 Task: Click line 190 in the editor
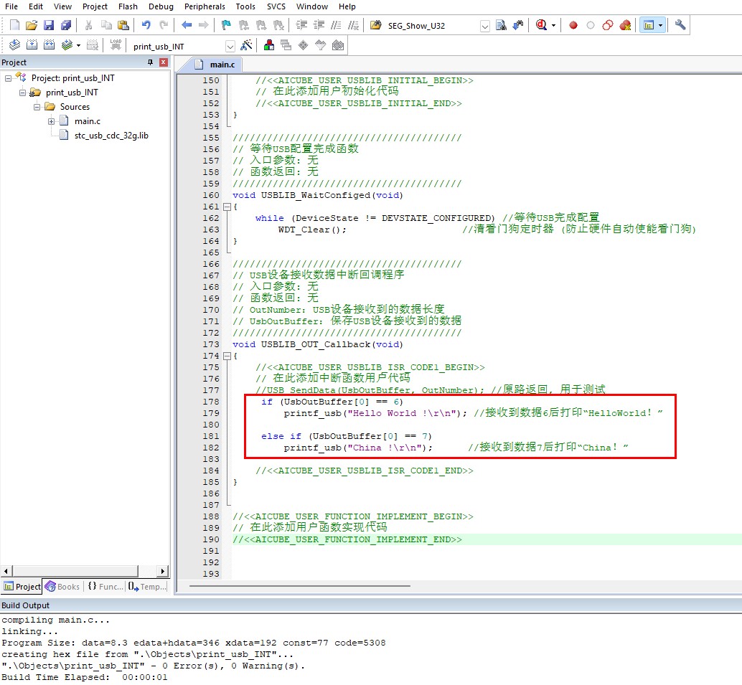point(487,539)
